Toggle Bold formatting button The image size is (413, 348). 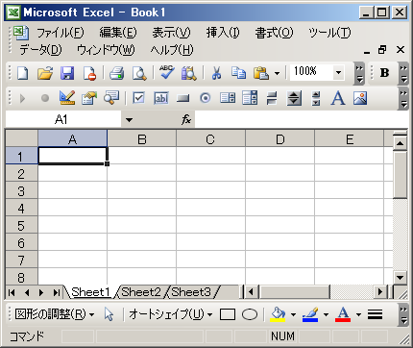(x=384, y=73)
